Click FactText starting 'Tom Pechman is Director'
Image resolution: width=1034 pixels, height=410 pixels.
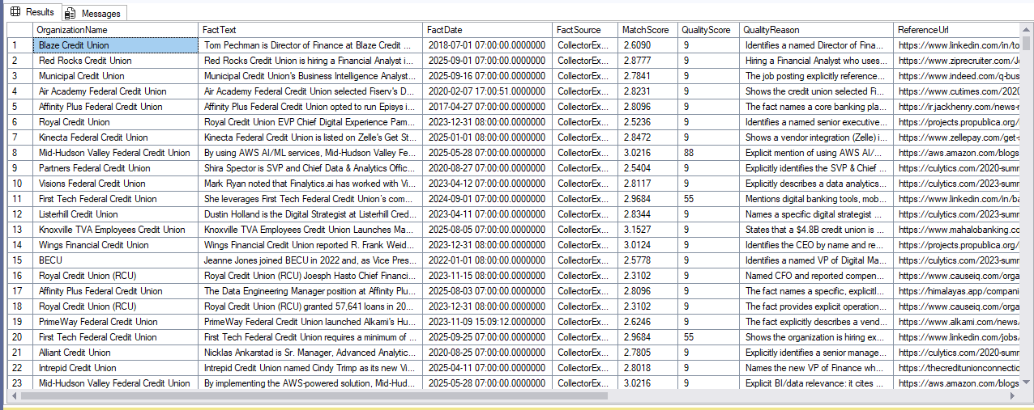point(311,45)
